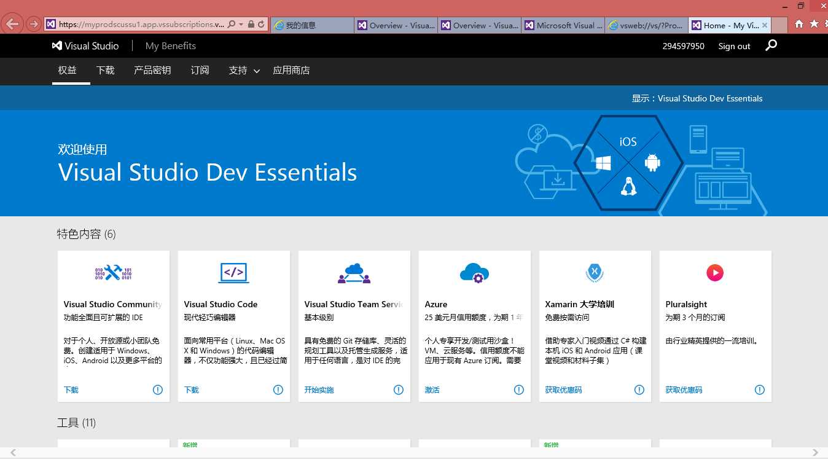This screenshot has width=828, height=459.
Task: Click the Team Services cloud people icon
Action: pyautogui.click(x=354, y=273)
